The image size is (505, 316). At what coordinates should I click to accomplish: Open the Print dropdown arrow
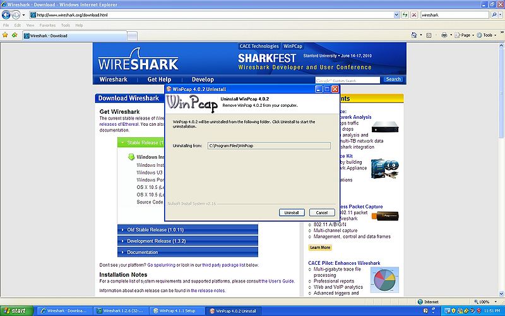coord(451,35)
